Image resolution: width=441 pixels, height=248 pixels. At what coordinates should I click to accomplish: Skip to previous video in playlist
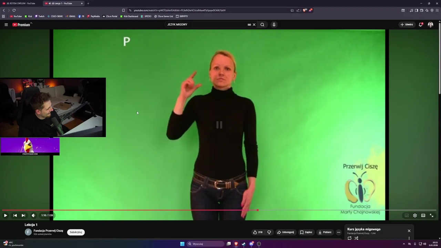15,215
